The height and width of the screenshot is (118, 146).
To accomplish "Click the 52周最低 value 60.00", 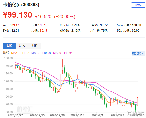I will 136,30.
